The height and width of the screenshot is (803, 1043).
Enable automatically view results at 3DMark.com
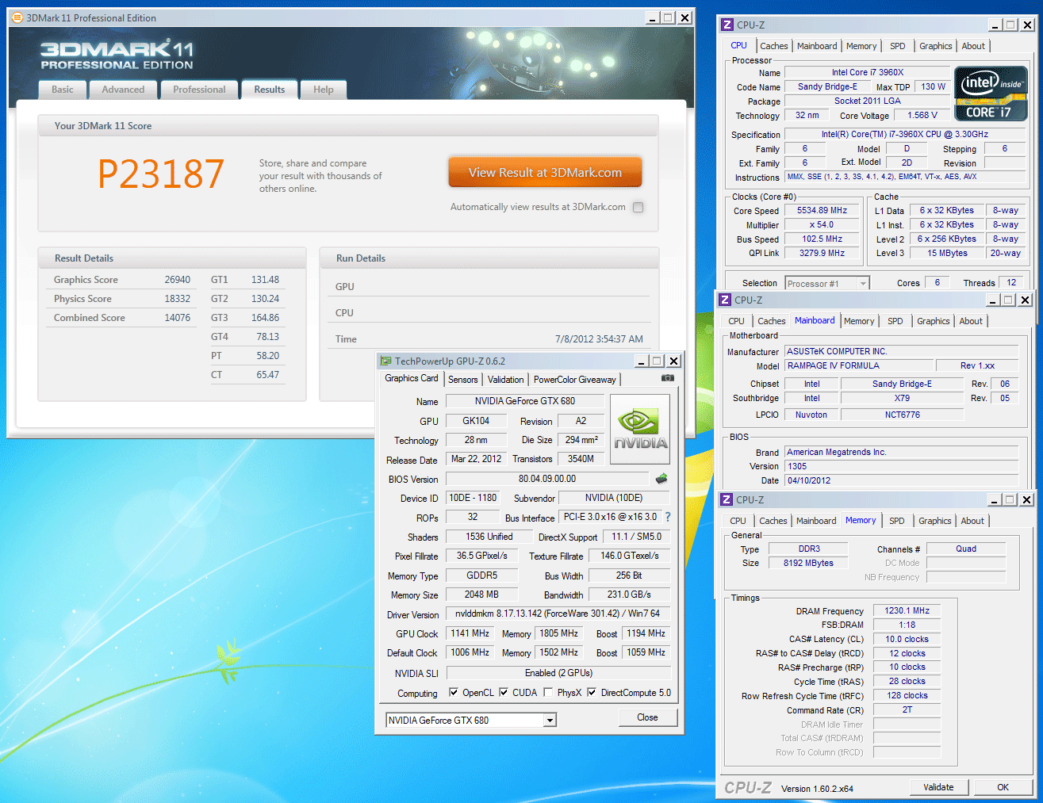pyautogui.click(x=638, y=207)
